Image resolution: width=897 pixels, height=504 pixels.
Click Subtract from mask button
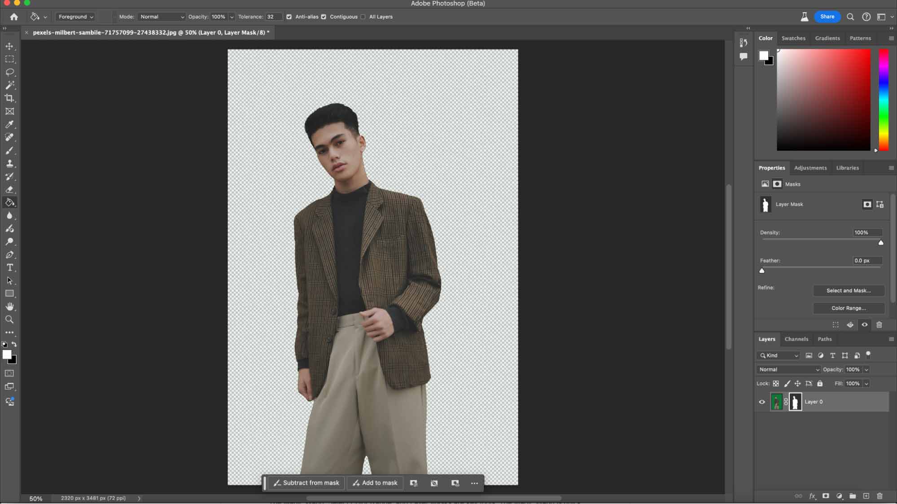[306, 483]
